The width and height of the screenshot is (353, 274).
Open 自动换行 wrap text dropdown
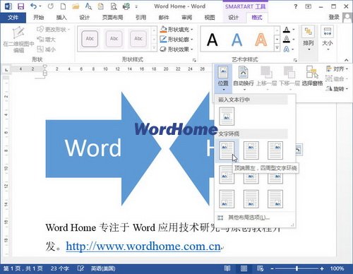click(x=244, y=78)
